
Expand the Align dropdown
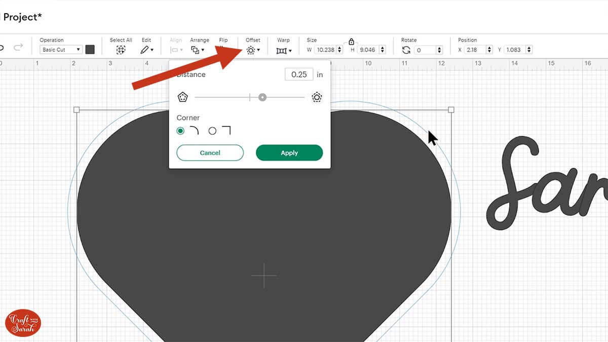pos(175,49)
